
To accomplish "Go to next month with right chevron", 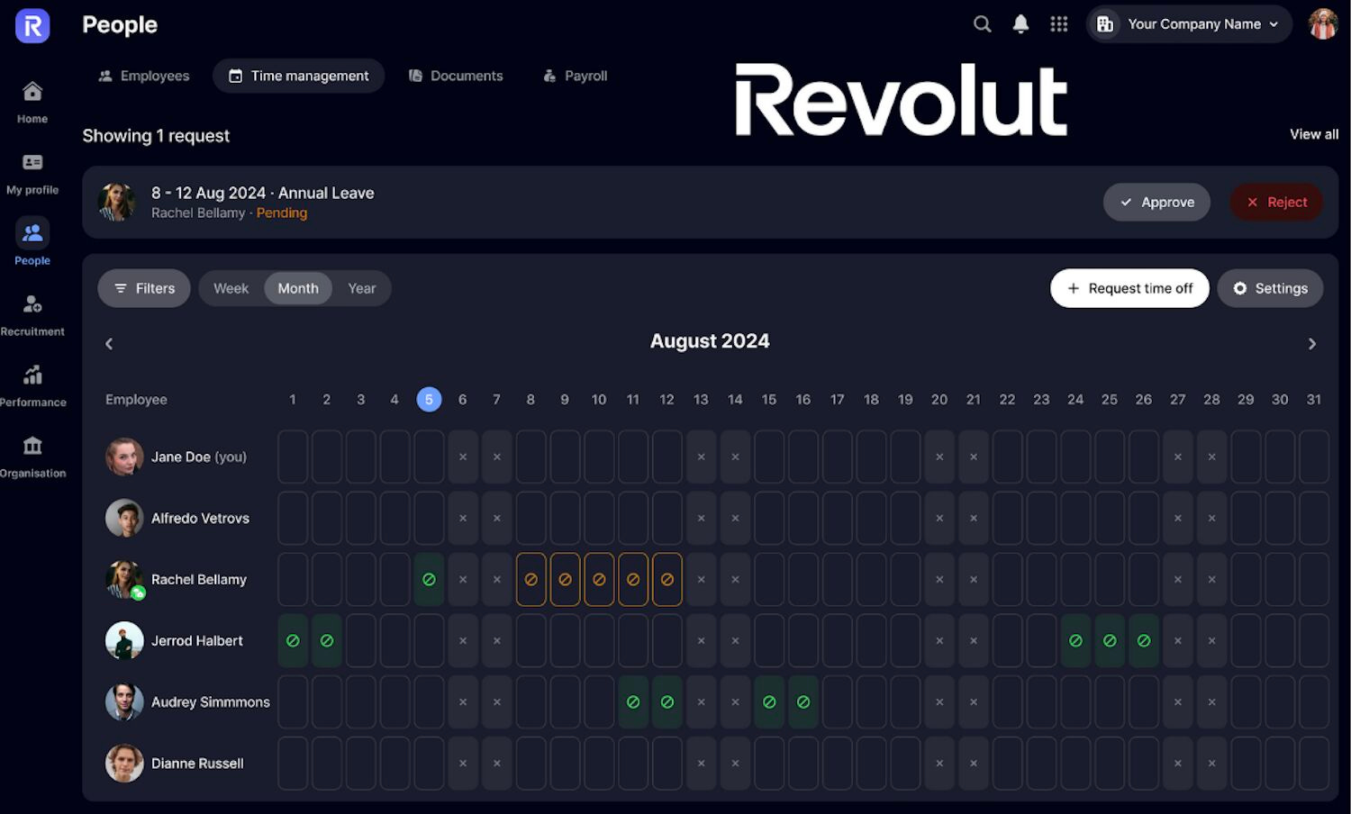I will tap(1312, 343).
